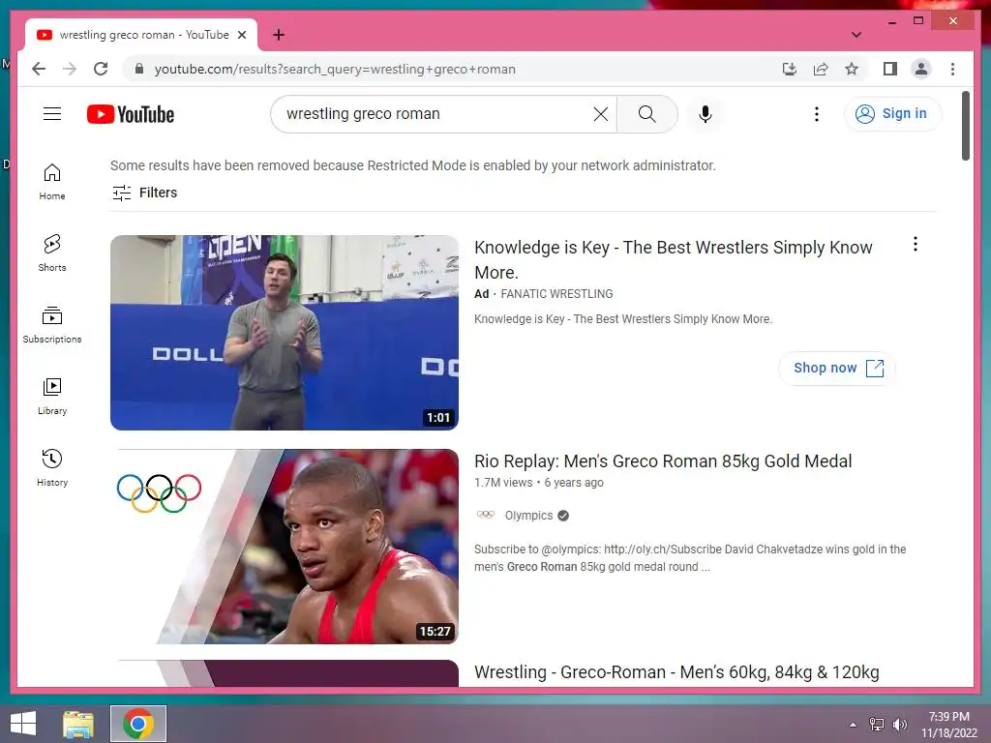Click the magnifying glass search button
Screen dimensions: 991x743
pos(646,114)
